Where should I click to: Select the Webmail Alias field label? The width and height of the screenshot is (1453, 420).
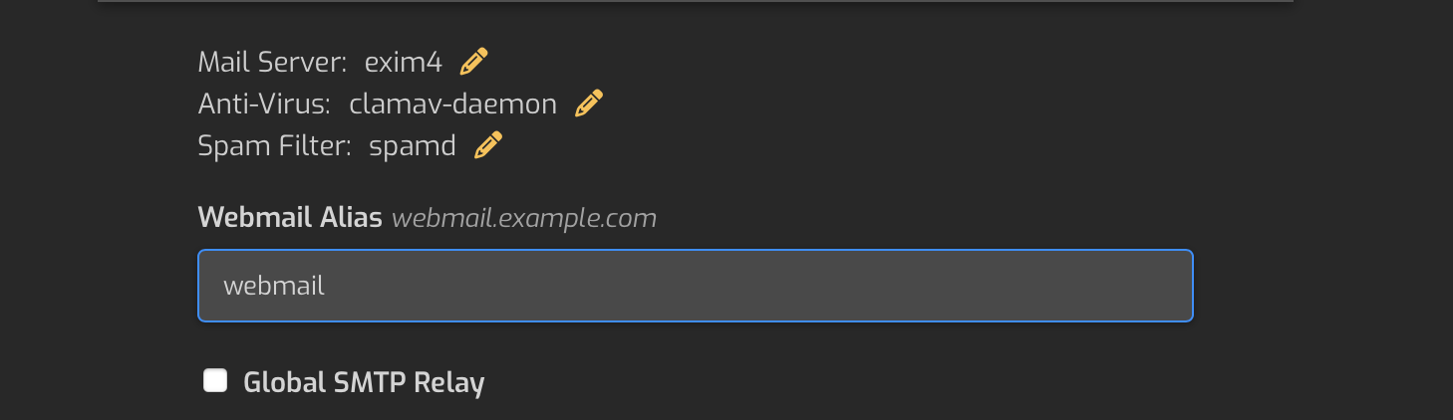[x=290, y=217]
